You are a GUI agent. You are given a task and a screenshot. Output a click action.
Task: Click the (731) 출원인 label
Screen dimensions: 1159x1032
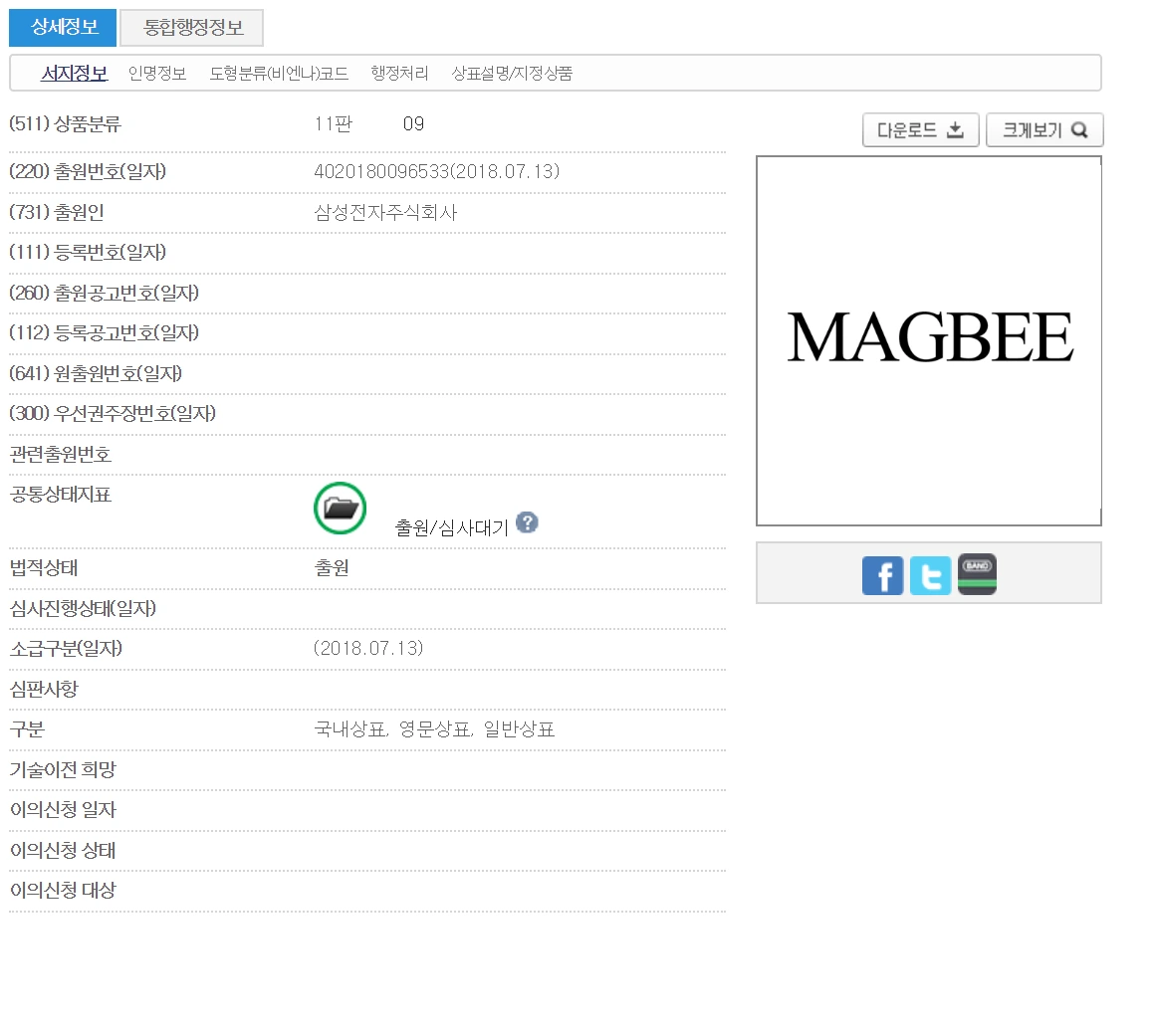(56, 213)
